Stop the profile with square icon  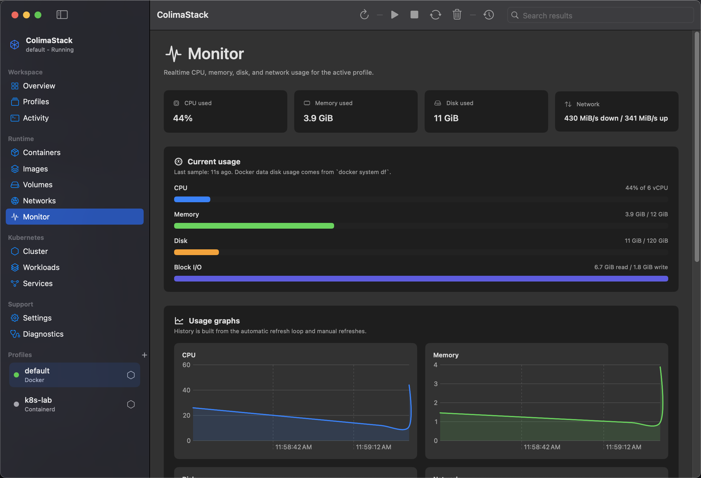(x=414, y=14)
